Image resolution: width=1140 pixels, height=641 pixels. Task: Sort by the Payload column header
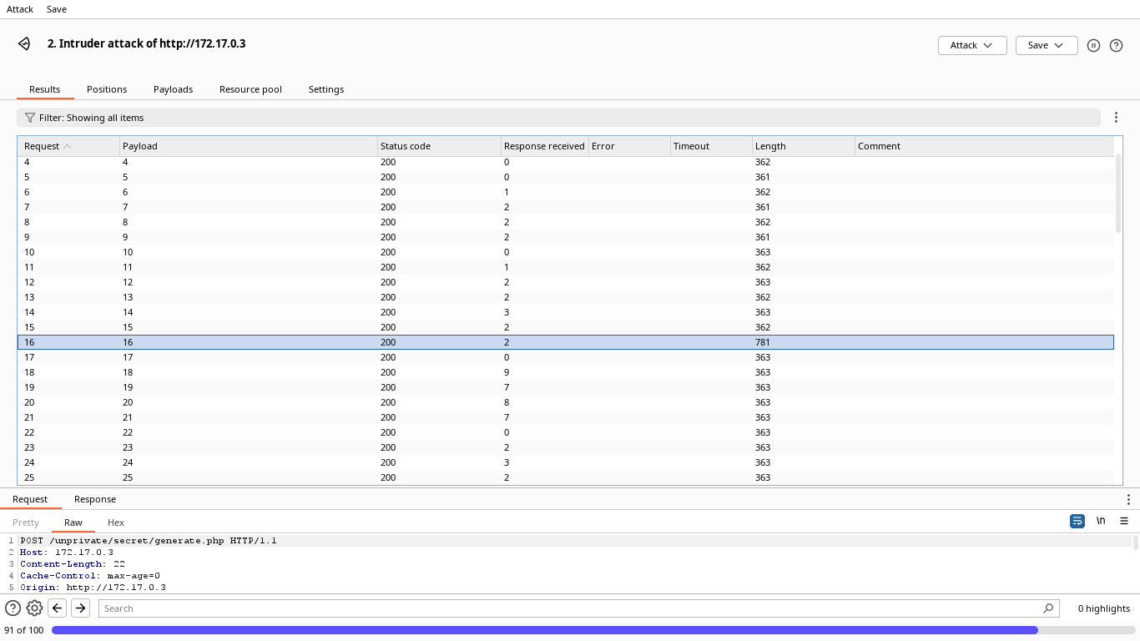click(x=249, y=146)
